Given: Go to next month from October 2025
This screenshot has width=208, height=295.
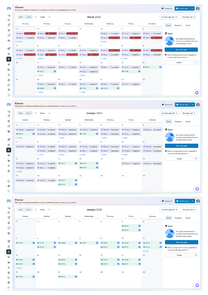Looking at the screenshot, I should (49, 113).
